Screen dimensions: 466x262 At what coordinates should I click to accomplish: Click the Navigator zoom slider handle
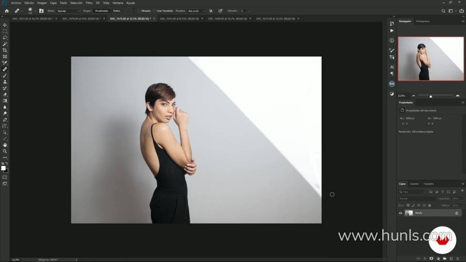pos(431,96)
